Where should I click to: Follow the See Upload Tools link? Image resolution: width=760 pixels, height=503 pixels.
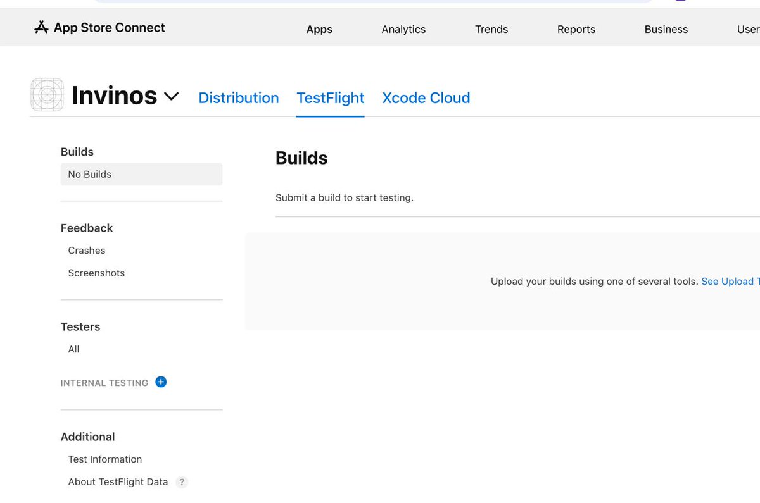click(x=730, y=282)
